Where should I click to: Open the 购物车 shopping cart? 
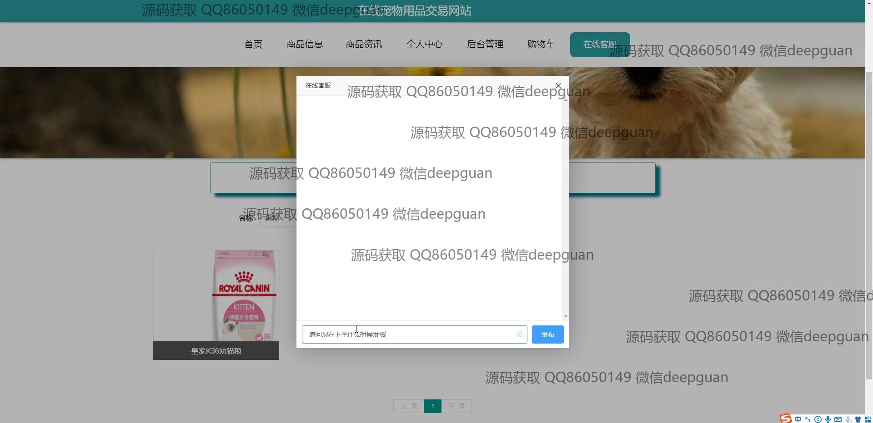click(541, 44)
